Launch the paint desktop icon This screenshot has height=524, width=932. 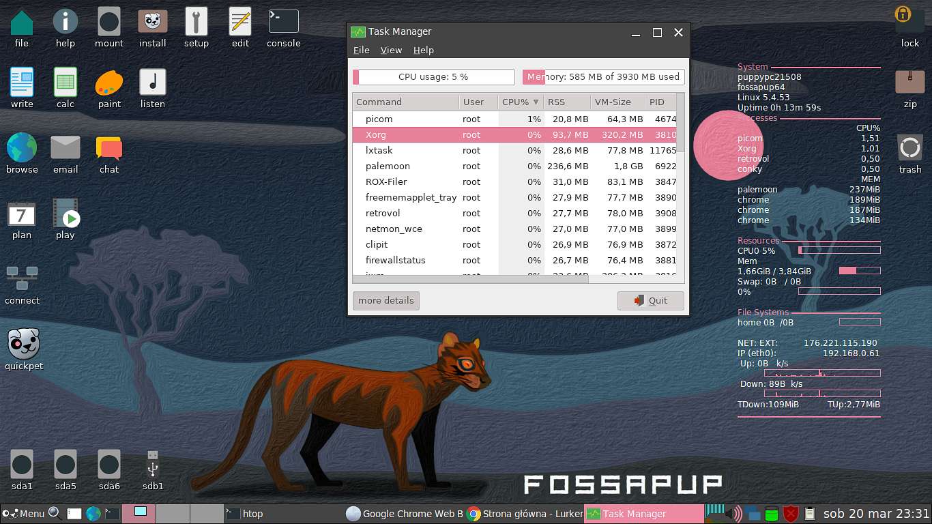[x=109, y=83]
